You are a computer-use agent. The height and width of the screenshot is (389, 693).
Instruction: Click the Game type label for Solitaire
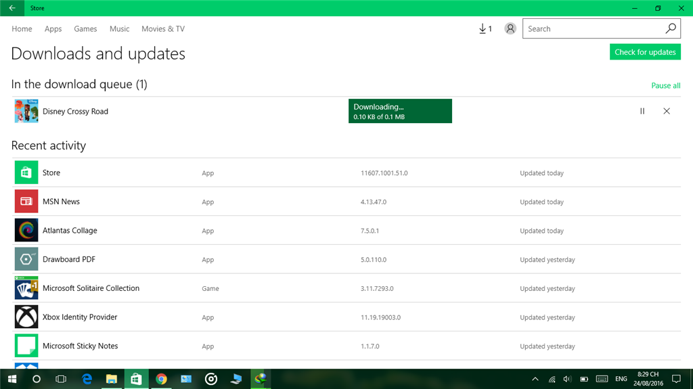coord(210,288)
